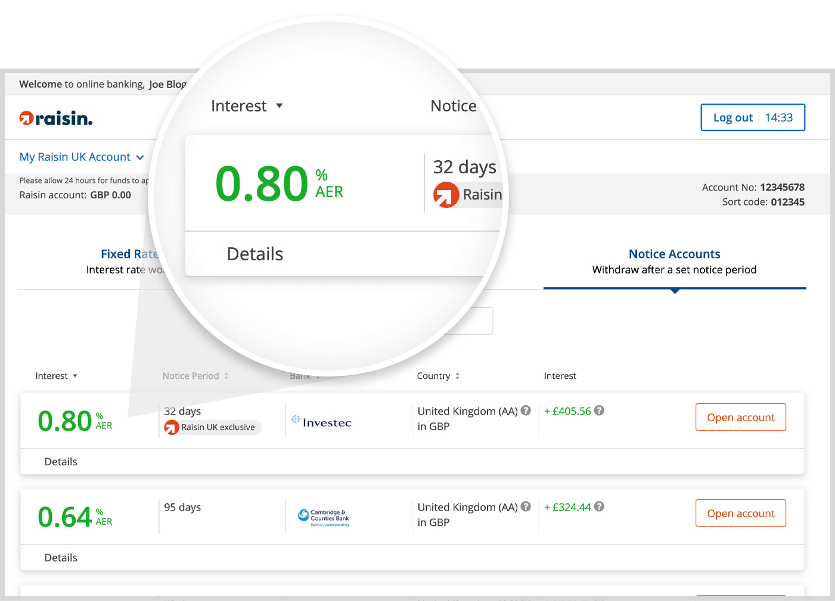Click the Cambridge & Counties Bank logo

point(324,517)
